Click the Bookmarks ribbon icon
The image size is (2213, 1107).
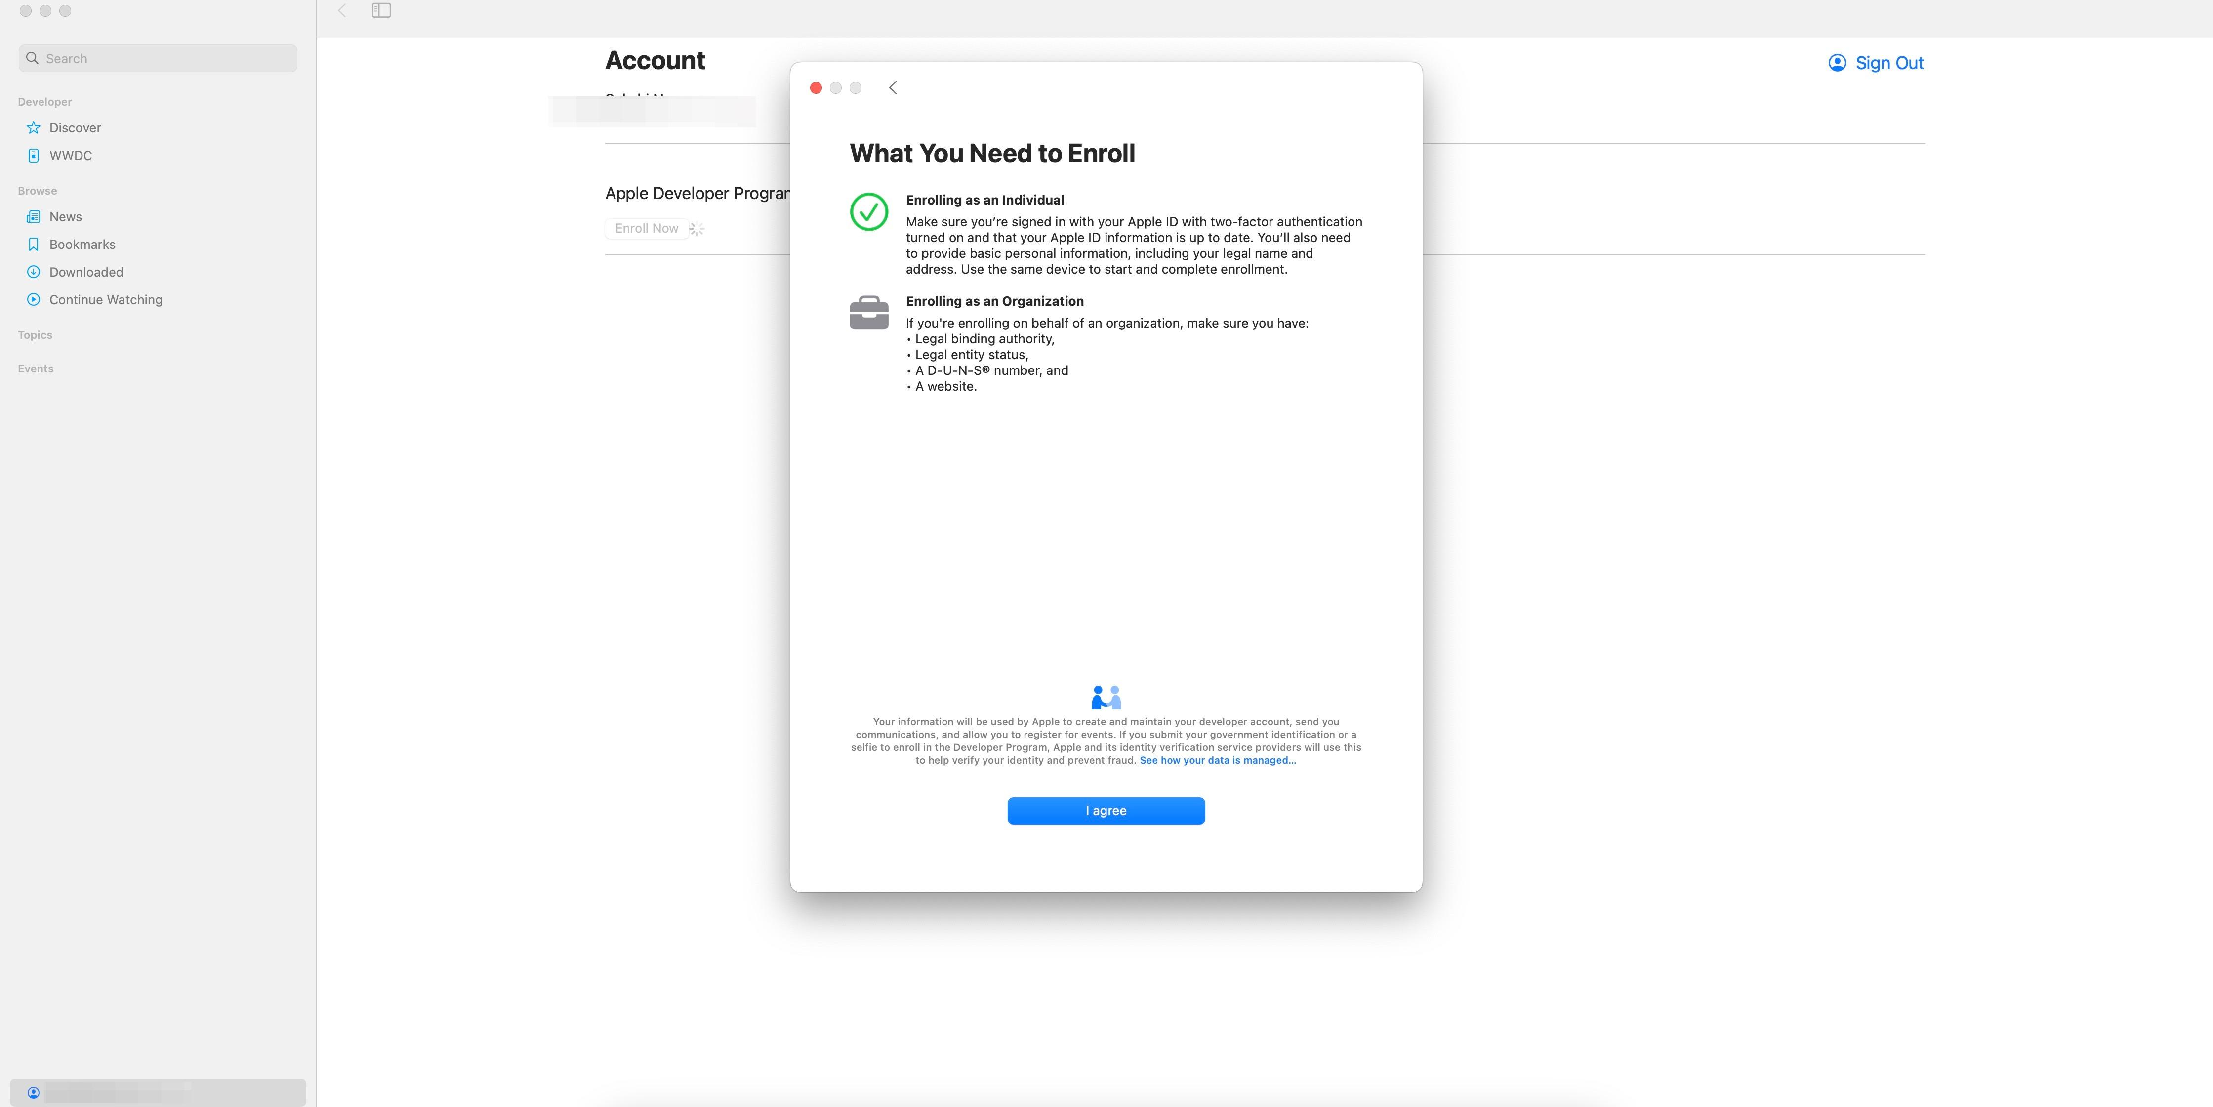tap(34, 245)
